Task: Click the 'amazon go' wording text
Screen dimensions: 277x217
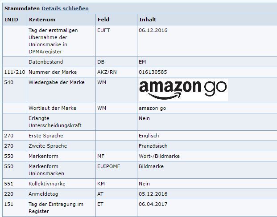Action: (x=152, y=108)
